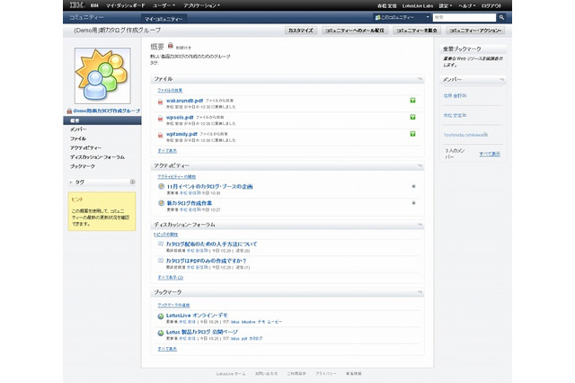Click すべて表示 link in the members panel
575x383 pixels.
[490, 154]
